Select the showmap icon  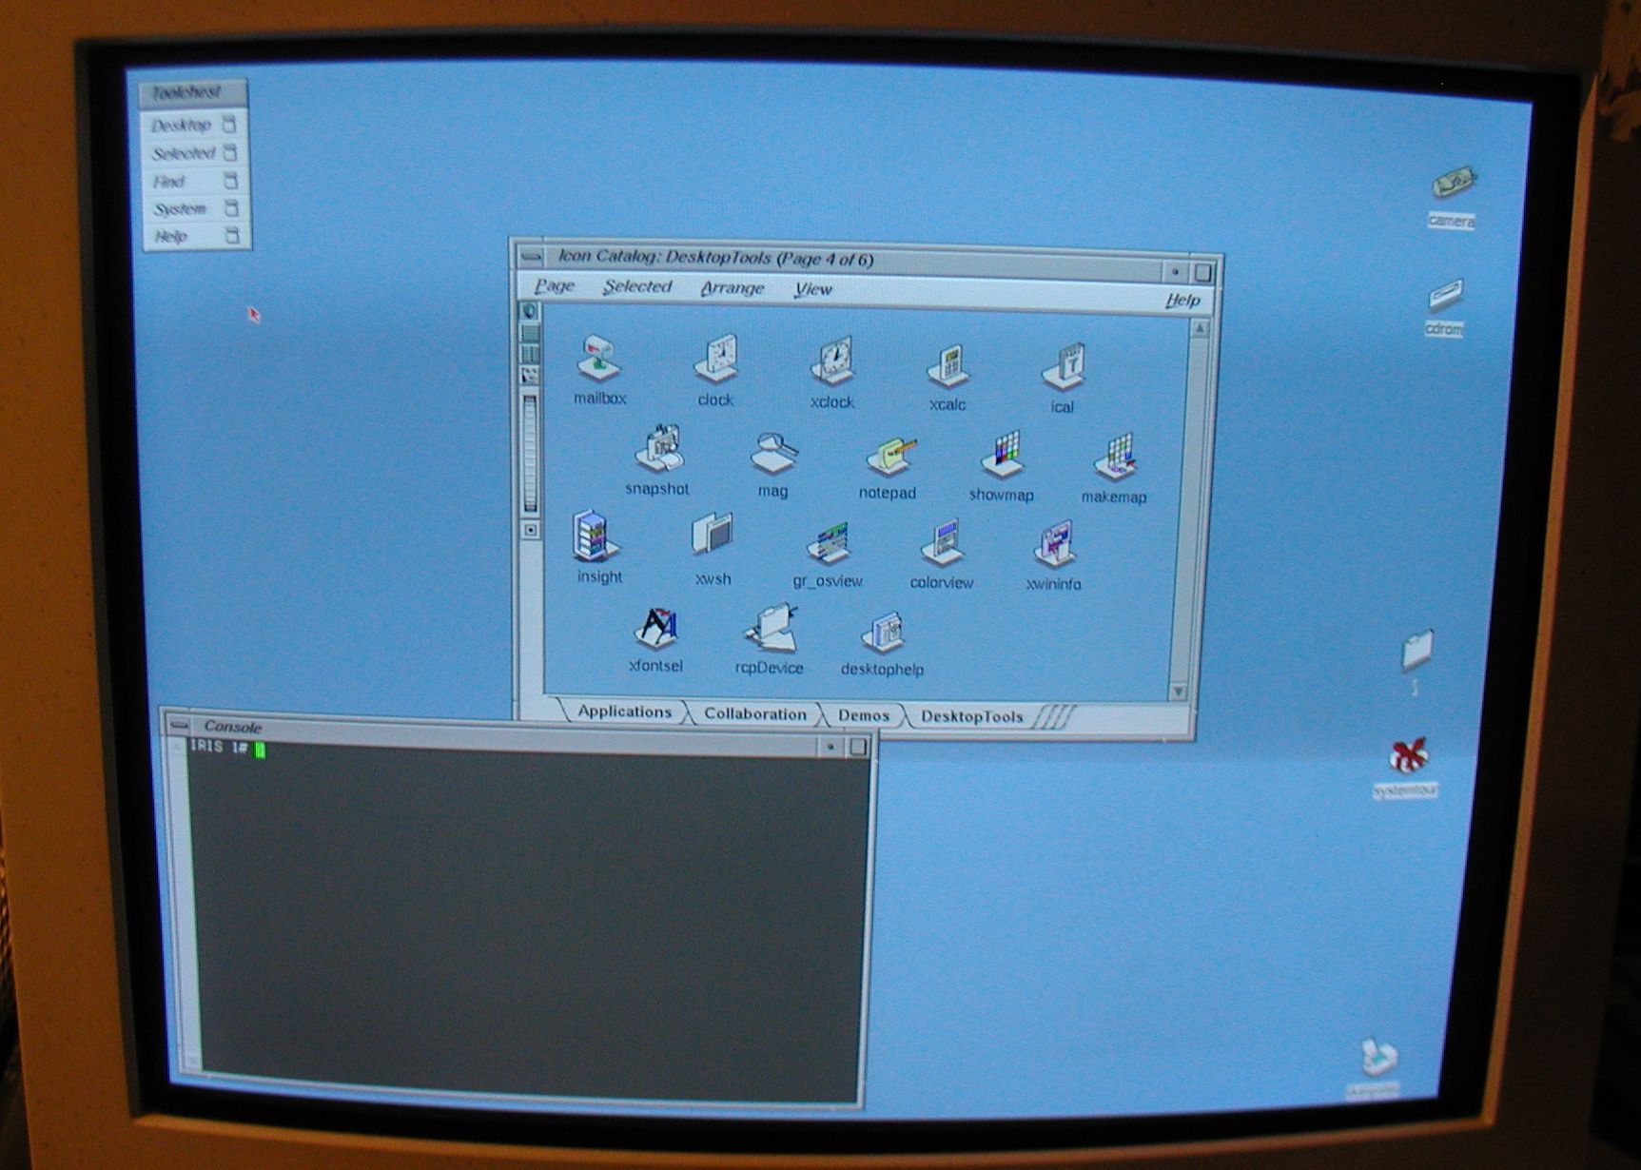1003,456
